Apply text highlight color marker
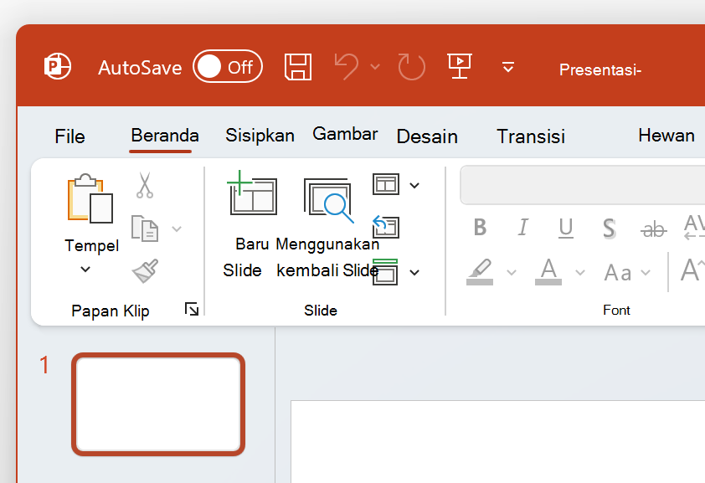Viewport: 705px width, 483px height. coord(480,272)
